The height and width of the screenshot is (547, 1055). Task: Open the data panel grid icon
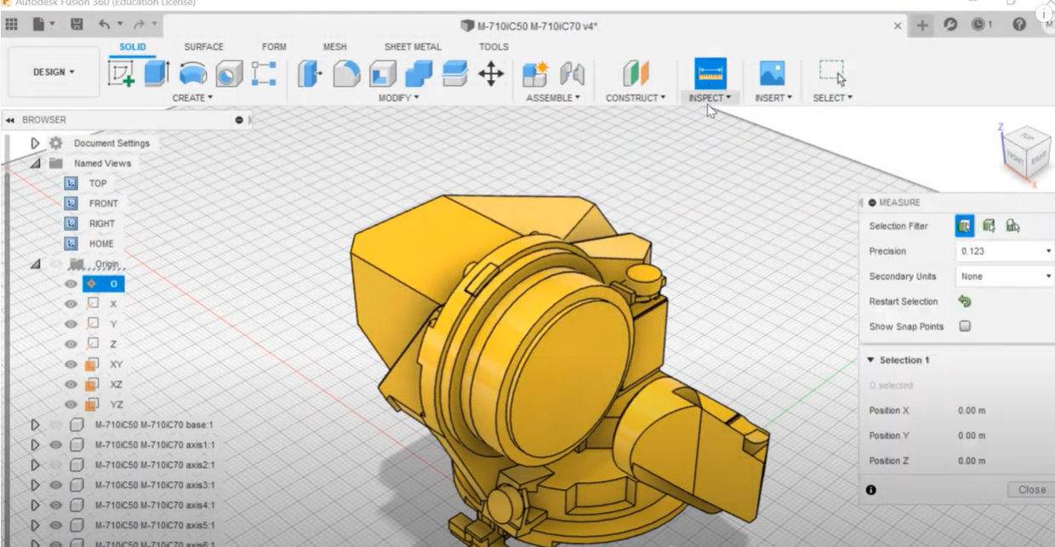tap(12, 26)
